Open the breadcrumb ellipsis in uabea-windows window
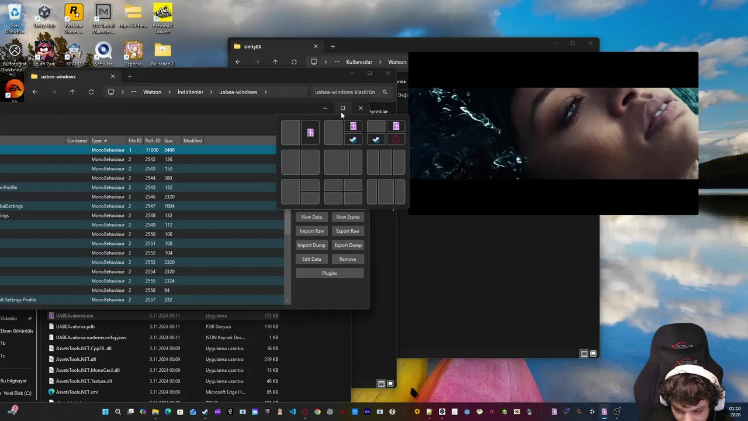This screenshot has width=748, height=421. 134,92
